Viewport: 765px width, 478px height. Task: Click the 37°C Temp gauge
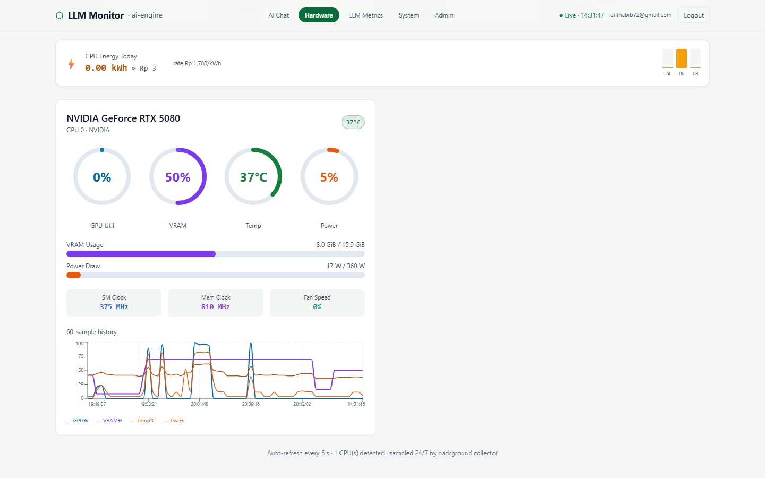[x=253, y=177]
